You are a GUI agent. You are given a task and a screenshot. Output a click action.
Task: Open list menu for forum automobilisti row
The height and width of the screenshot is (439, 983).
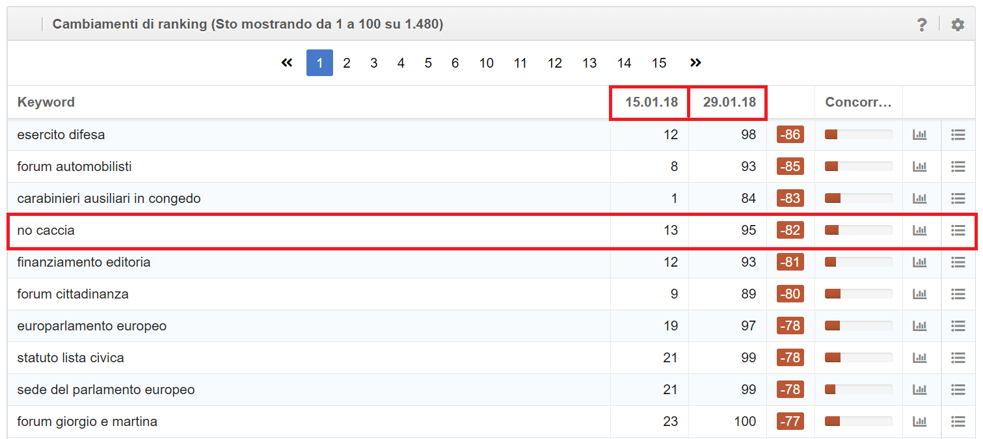tap(958, 166)
